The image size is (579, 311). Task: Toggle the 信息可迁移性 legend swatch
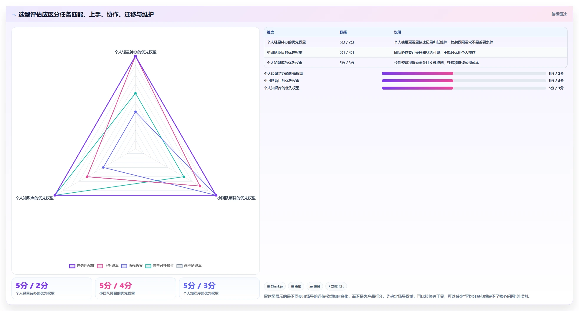point(148,266)
